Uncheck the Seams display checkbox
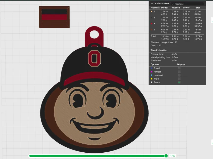The image size is (213, 159). click(179, 82)
